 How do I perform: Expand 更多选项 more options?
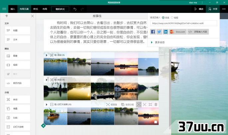[x=158, y=42]
